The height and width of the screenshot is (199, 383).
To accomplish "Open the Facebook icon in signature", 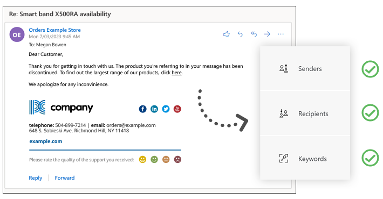I will [x=142, y=109].
